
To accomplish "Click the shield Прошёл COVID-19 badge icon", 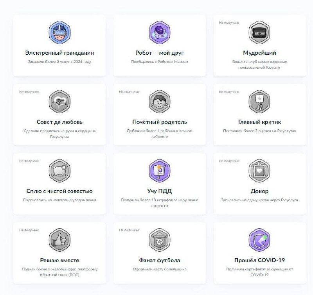I will tap(259, 240).
